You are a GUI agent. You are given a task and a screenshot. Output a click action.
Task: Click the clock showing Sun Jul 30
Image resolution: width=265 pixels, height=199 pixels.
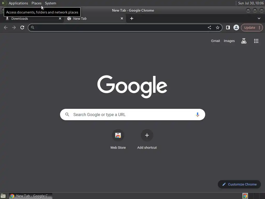[x=251, y=3]
